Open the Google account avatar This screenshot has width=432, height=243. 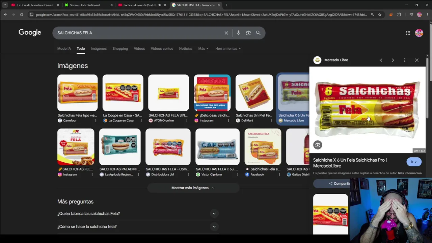419,33
